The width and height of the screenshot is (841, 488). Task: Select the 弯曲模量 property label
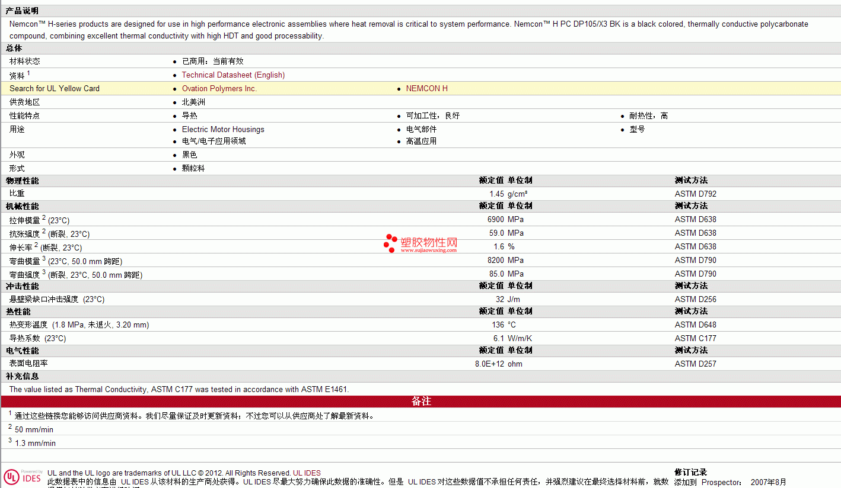point(66,261)
